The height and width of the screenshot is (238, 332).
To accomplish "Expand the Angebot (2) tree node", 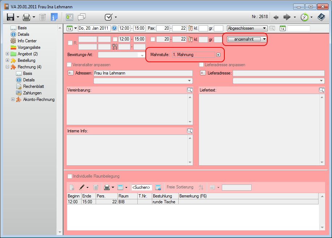I will pos(8,54).
